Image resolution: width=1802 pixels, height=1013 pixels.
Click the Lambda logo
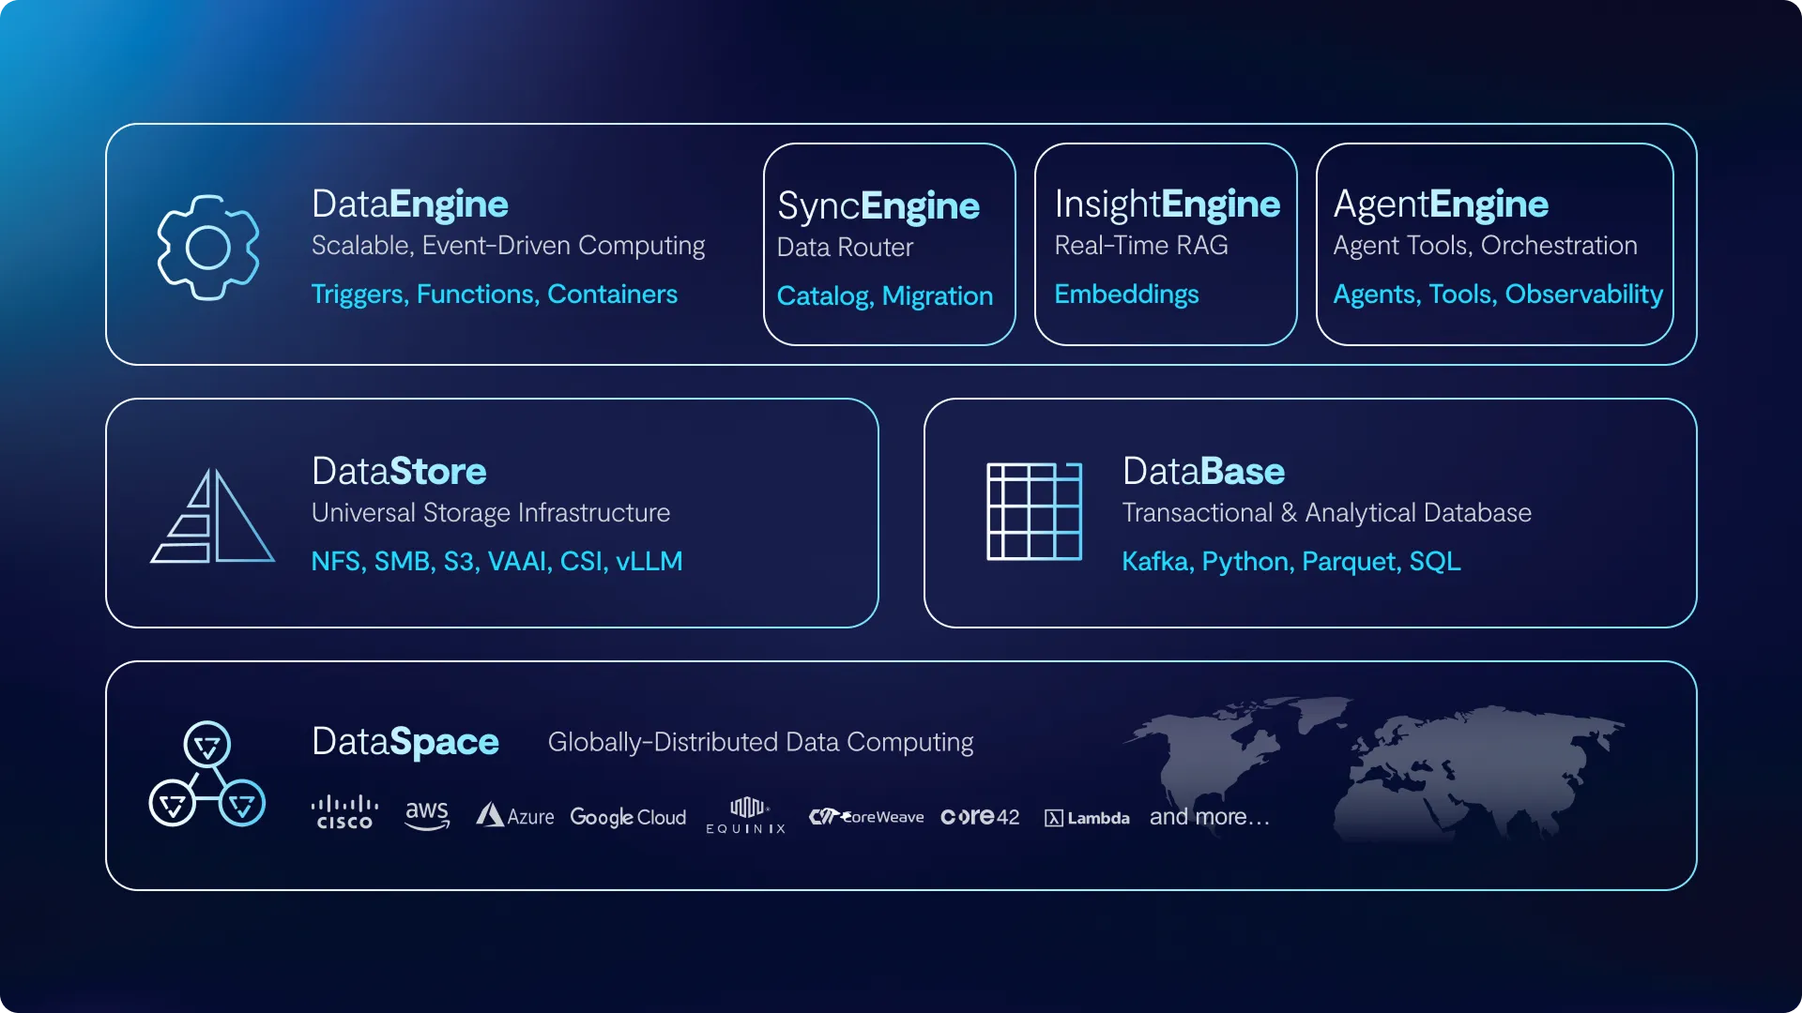1087,816
